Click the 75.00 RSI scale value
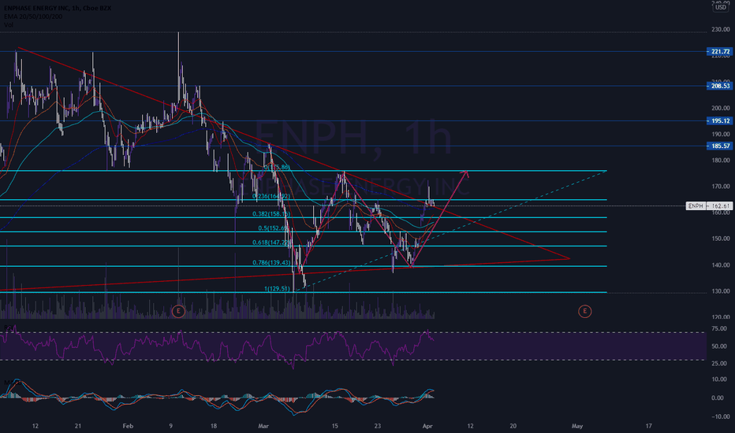The height and width of the screenshot is (433, 735). pos(719,329)
